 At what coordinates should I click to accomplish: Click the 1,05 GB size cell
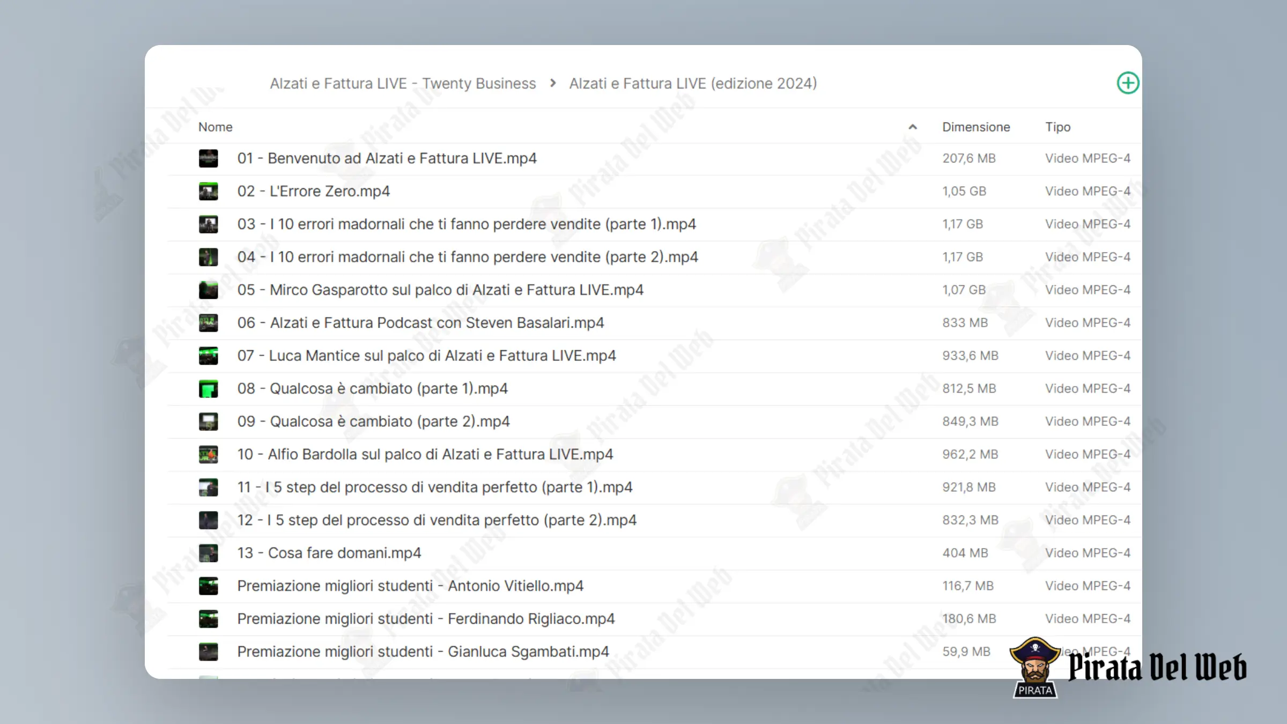964,191
